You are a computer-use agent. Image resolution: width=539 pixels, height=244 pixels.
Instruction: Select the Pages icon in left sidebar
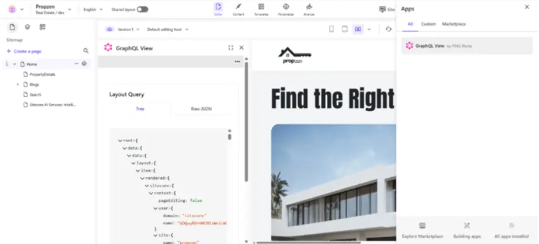pyautogui.click(x=12, y=27)
